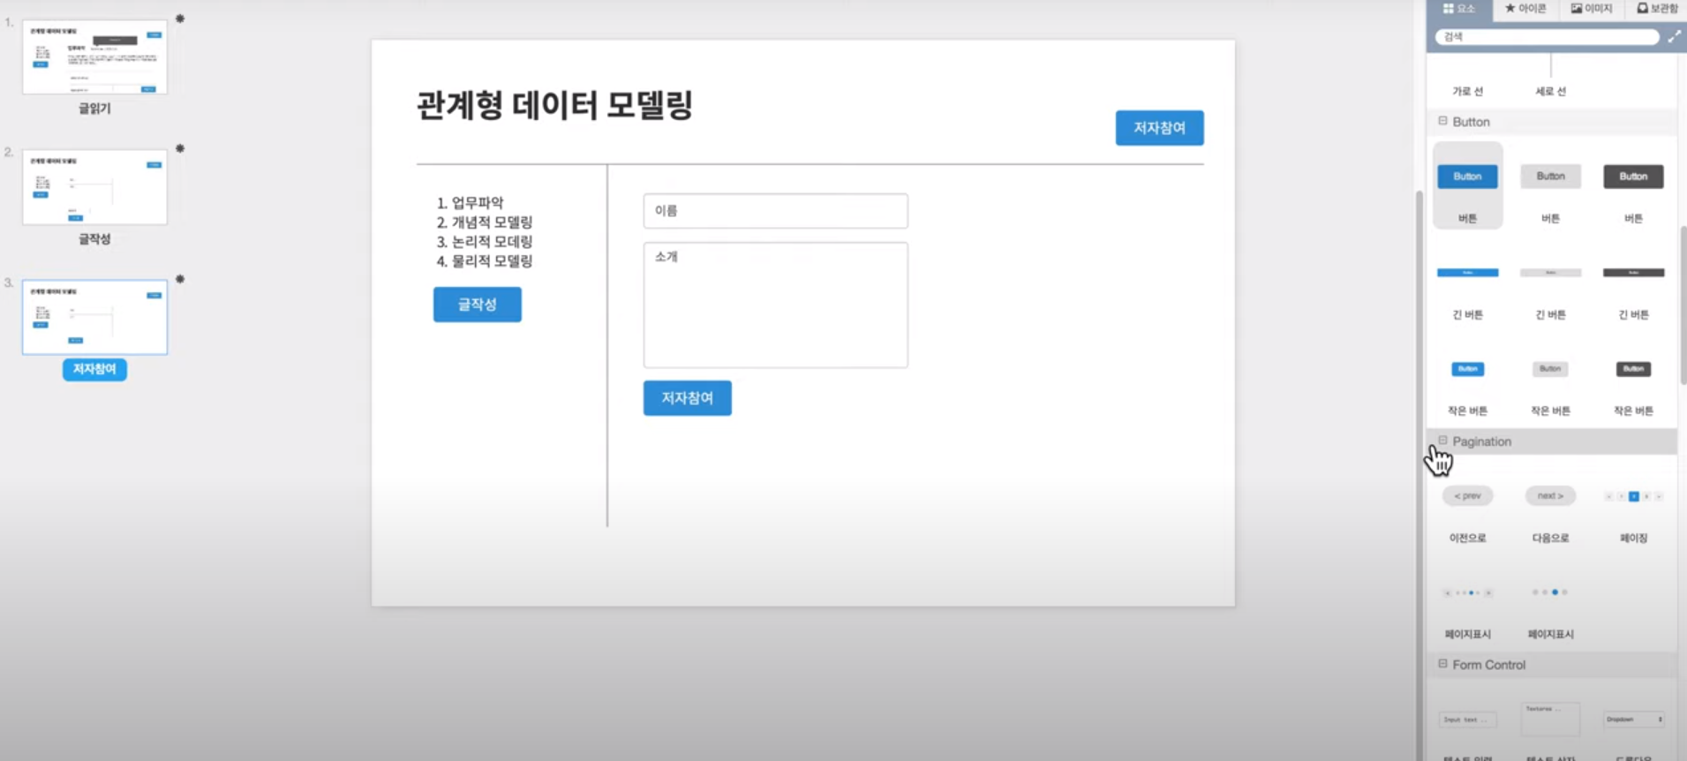This screenshot has width=1687, height=761.
Task: Select the 'Input text' form control element
Action: pyautogui.click(x=1467, y=720)
